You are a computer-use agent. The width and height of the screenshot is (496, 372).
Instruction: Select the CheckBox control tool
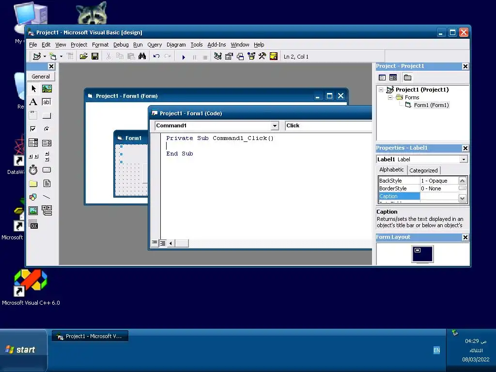(x=33, y=129)
